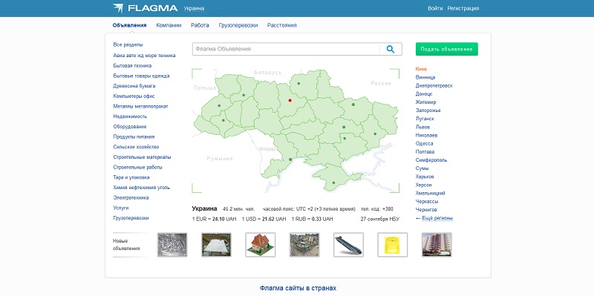This screenshot has width=594, height=296.
Task: Open the Недвижимость category
Action: pyautogui.click(x=130, y=116)
